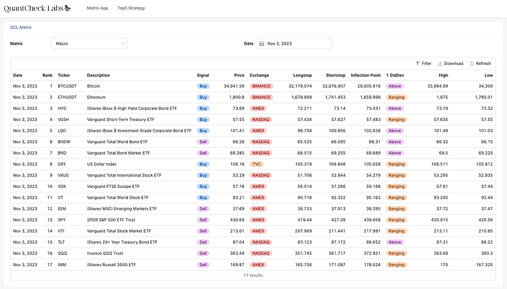Click the QuantCheck Labs logo
507x289 pixels.
37,8
